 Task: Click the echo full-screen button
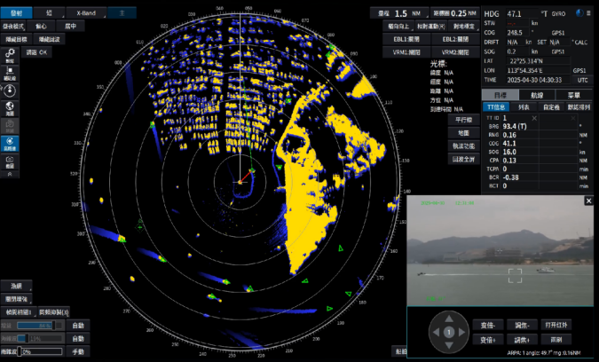pyautogui.click(x=464, y=159)
